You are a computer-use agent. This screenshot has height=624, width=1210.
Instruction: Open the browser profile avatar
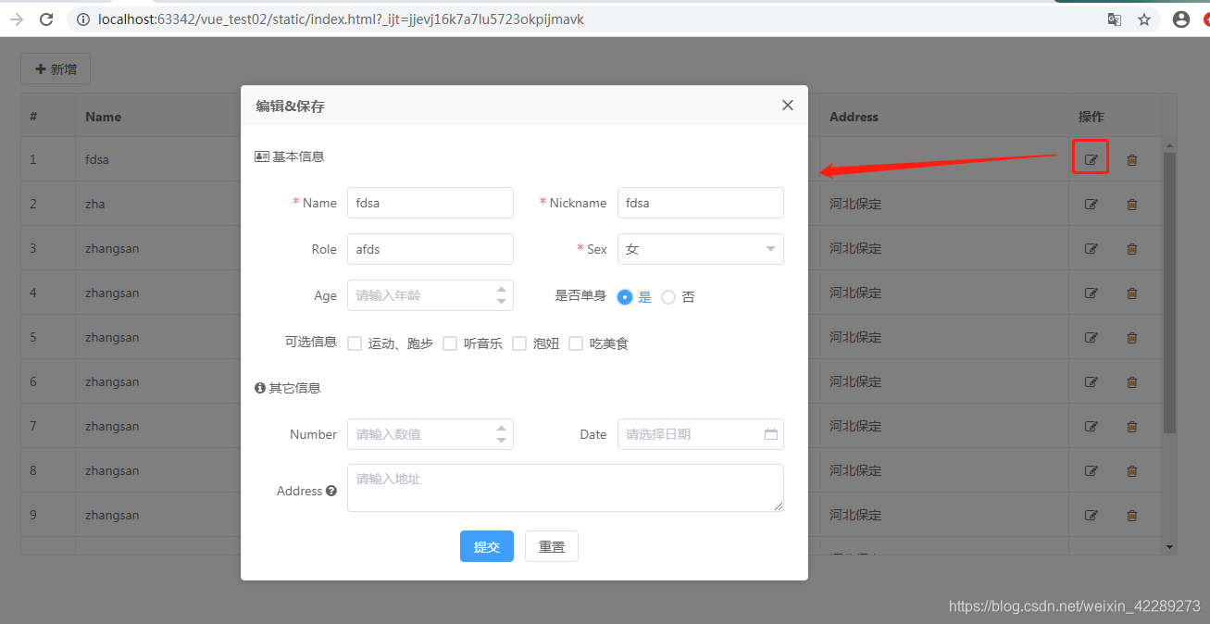click(1180, 19)
